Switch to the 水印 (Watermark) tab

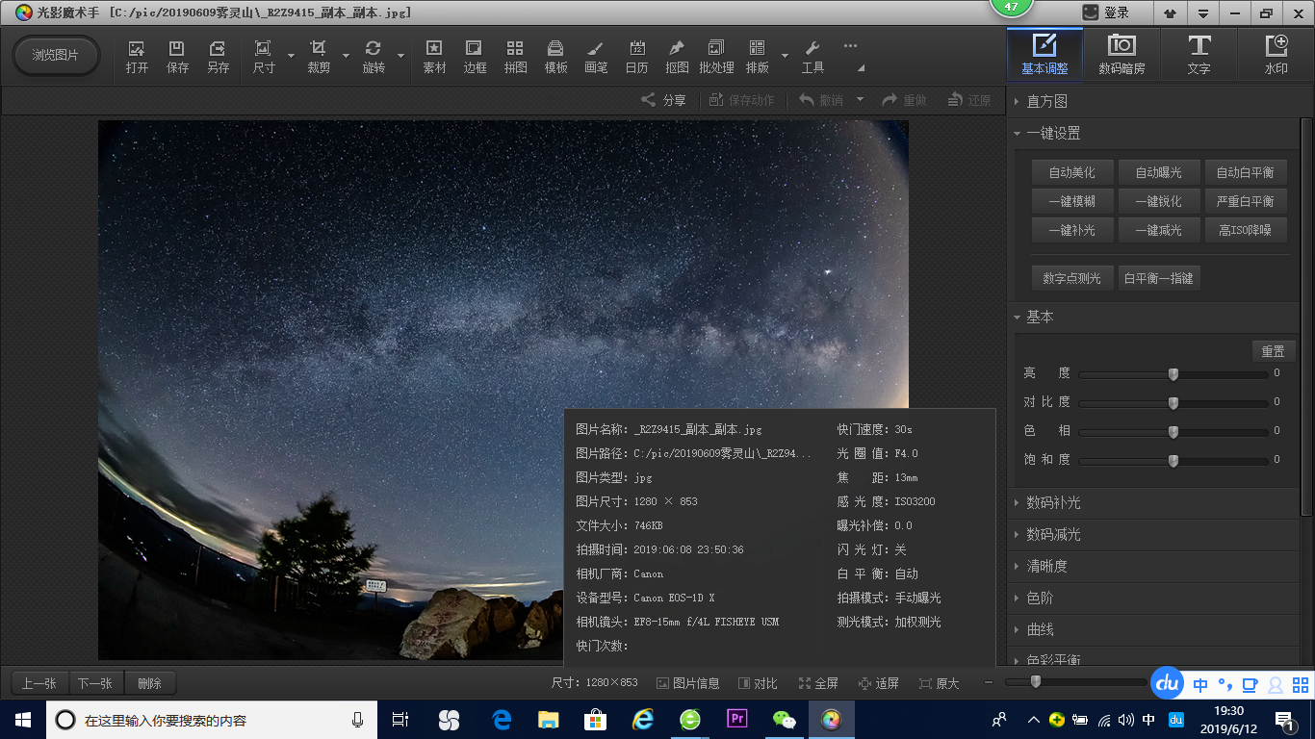click(x=1276, y=54)
